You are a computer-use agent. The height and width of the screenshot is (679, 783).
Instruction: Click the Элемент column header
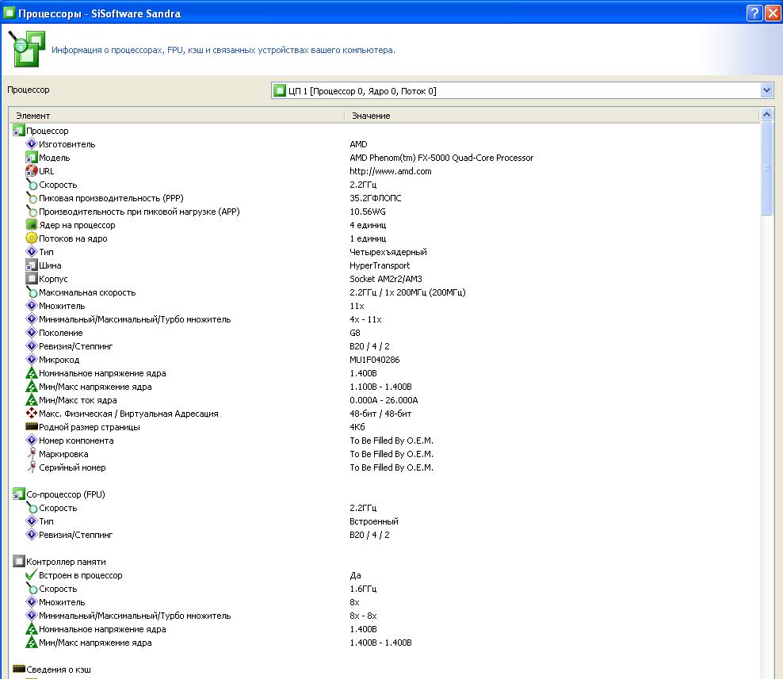(x=33, y=116)
